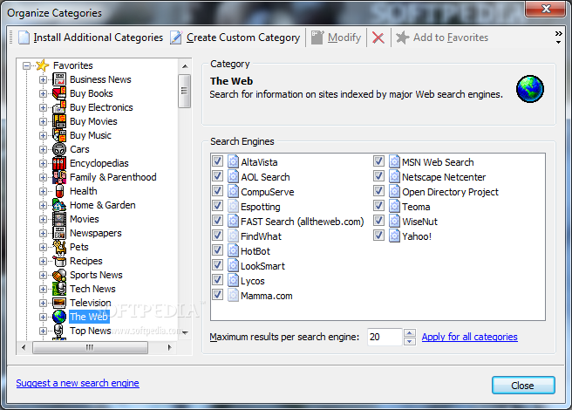The height and width of the screenshot is (410, 572).
Task: Click the Family & Parenthood icon
Action: click(x=59, y=177)
